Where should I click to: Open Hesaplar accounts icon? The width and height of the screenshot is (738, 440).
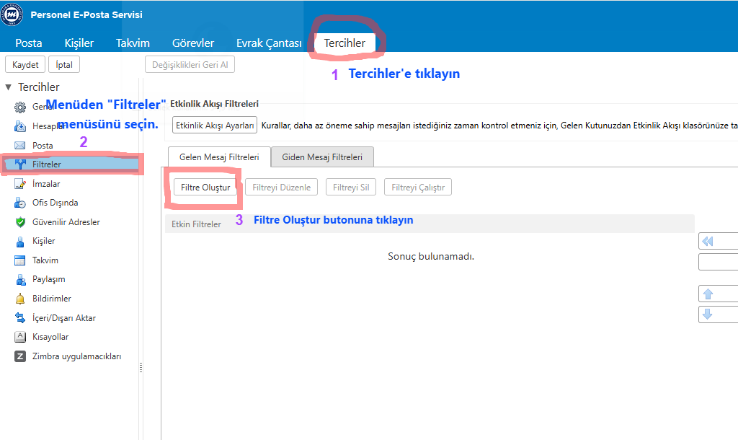(x=19, y=126)
